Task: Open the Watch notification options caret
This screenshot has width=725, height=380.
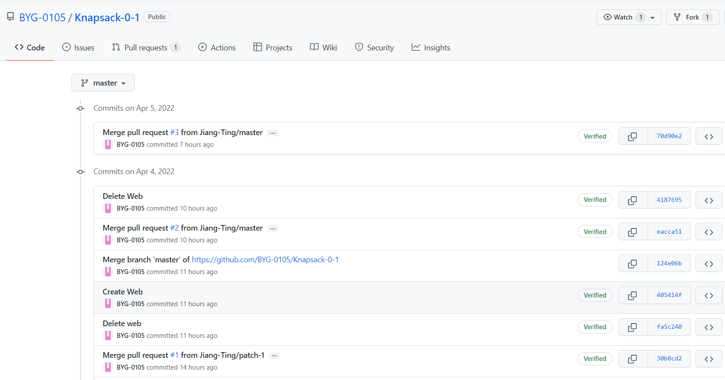Action: 652,17
